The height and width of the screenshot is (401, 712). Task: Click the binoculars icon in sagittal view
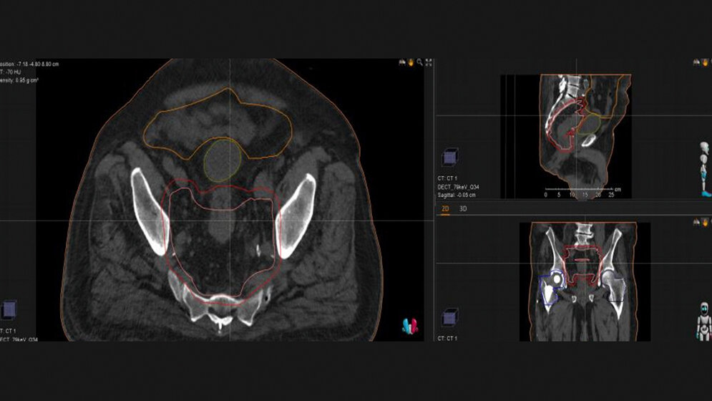[696, 62]
